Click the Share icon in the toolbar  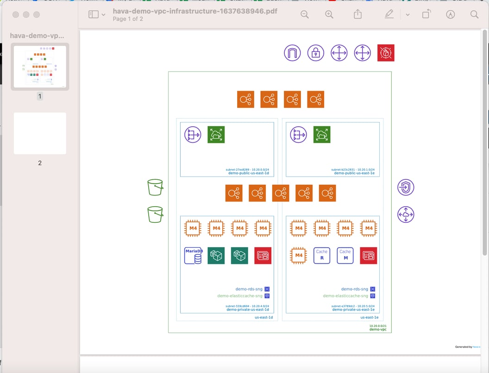pos(357,14)
